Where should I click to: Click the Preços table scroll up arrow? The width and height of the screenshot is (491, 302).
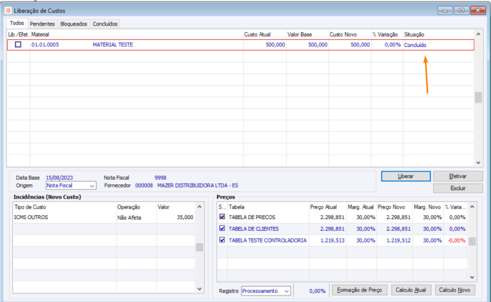tap(472, 207)
